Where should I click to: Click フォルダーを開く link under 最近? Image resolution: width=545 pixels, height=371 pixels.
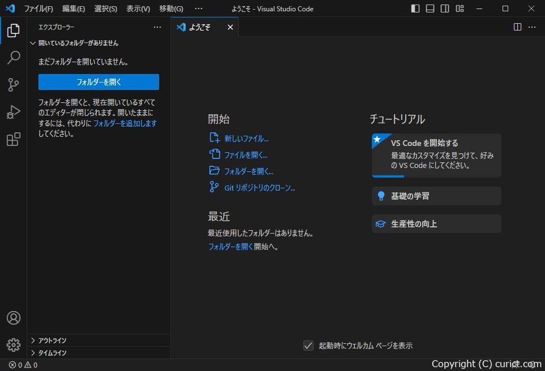[231, 247]
